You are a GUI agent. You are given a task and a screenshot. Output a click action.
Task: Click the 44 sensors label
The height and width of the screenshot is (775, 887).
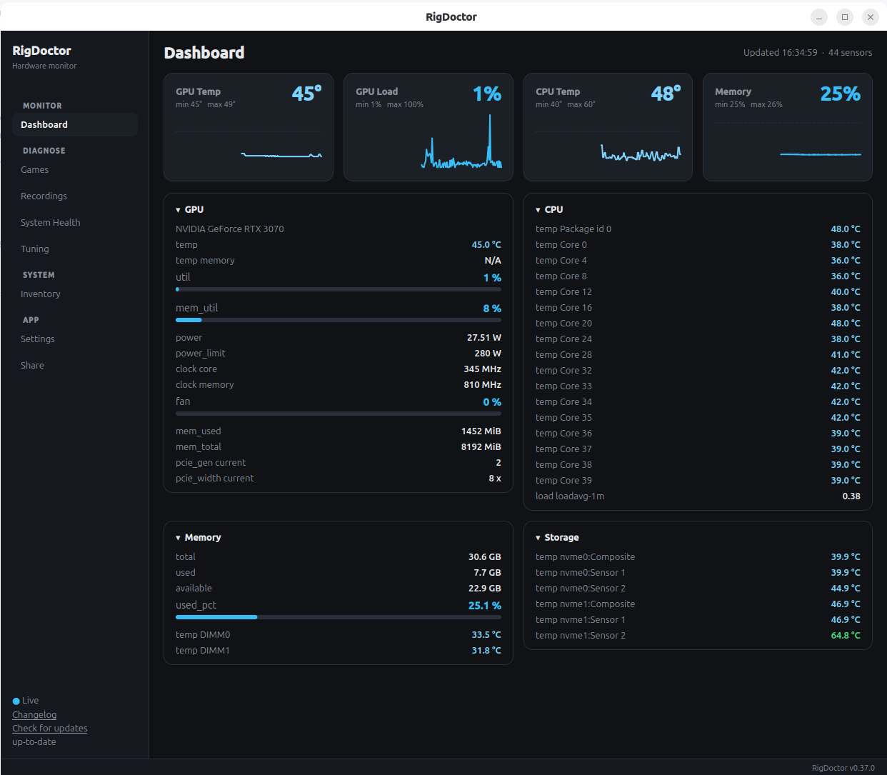point(850,53)
